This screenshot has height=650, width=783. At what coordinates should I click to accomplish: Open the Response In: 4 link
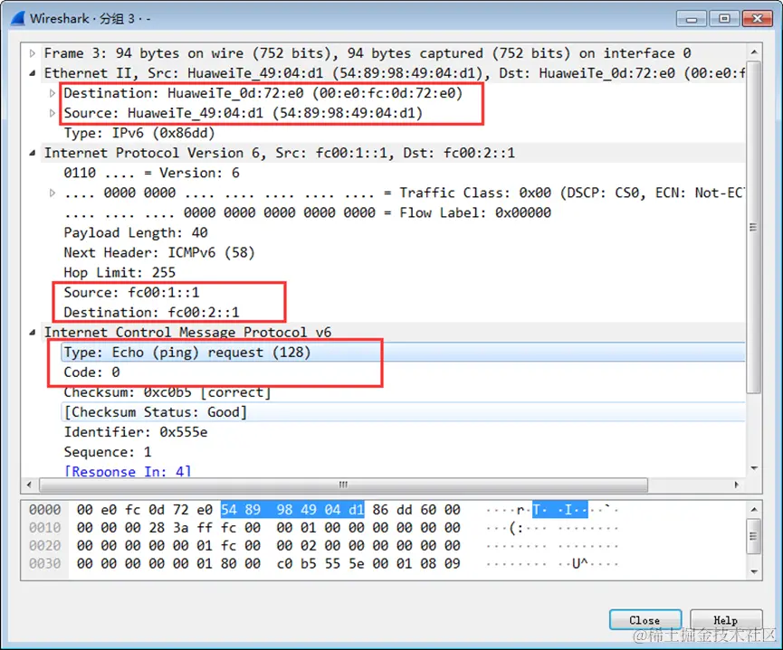click(128, 471)
